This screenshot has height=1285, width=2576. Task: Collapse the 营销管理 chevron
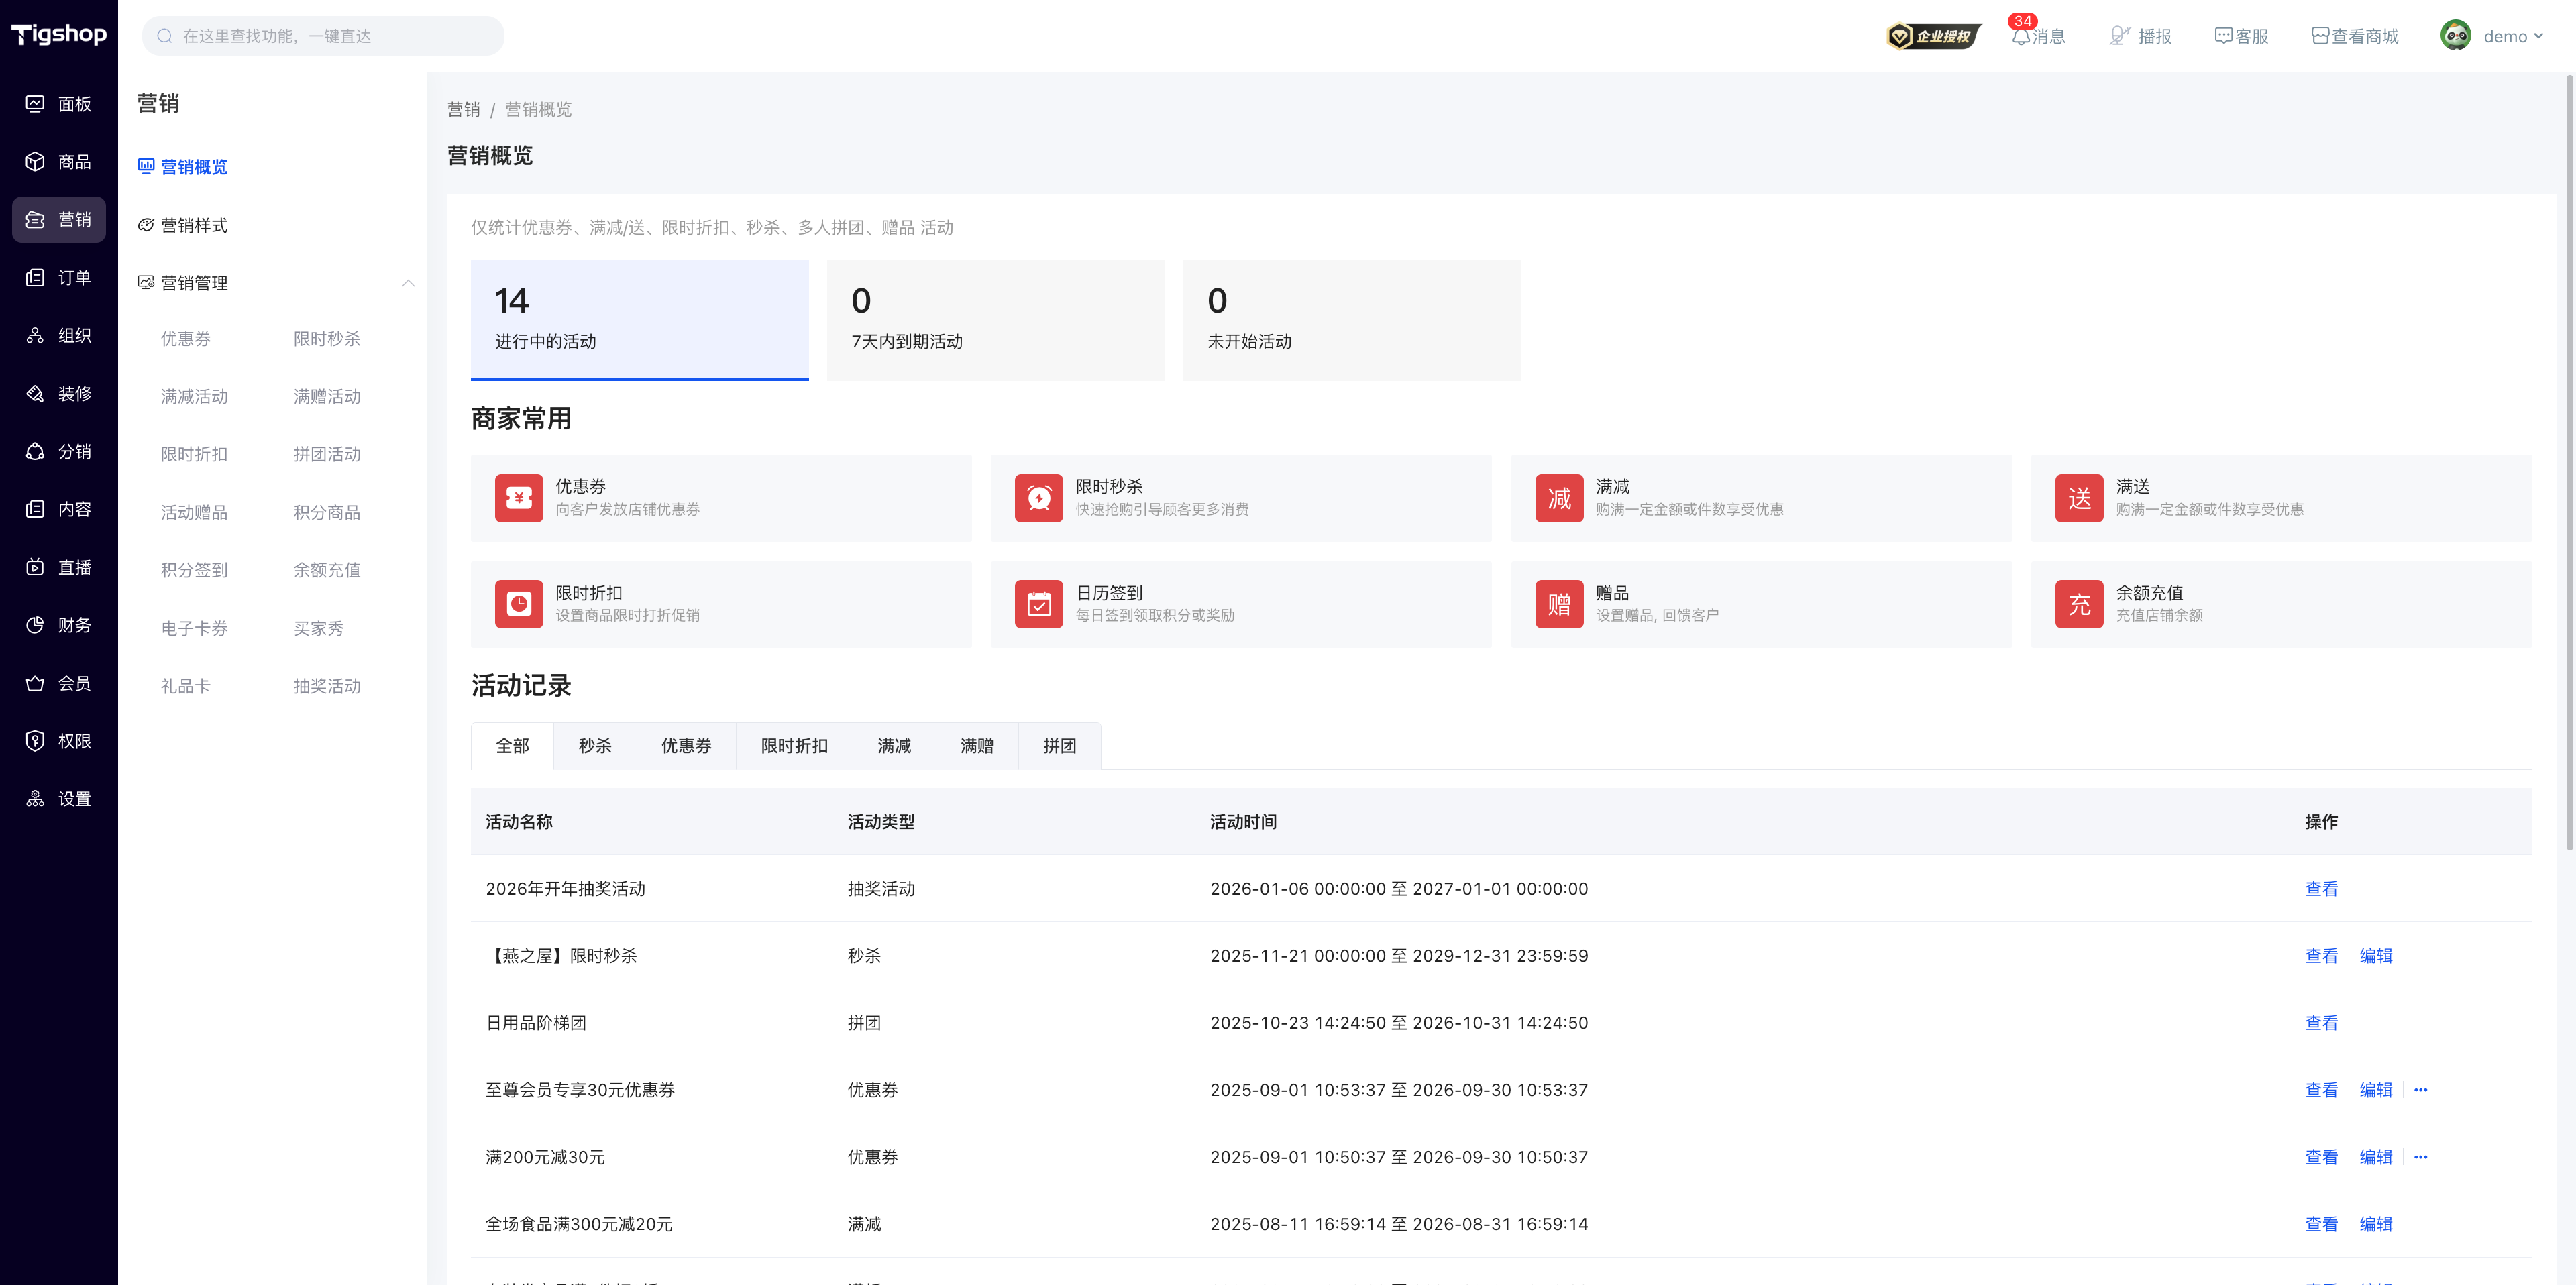pos(408,283)
